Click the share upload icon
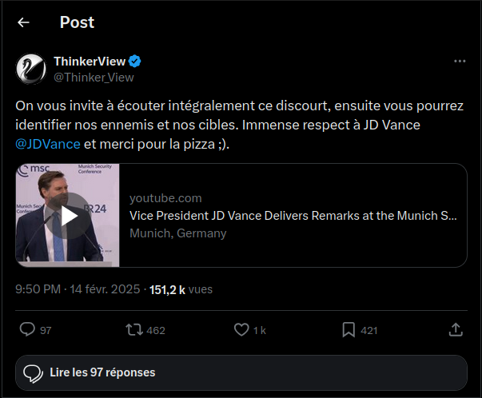The image size is (482, 398). (x=456, y=329)
